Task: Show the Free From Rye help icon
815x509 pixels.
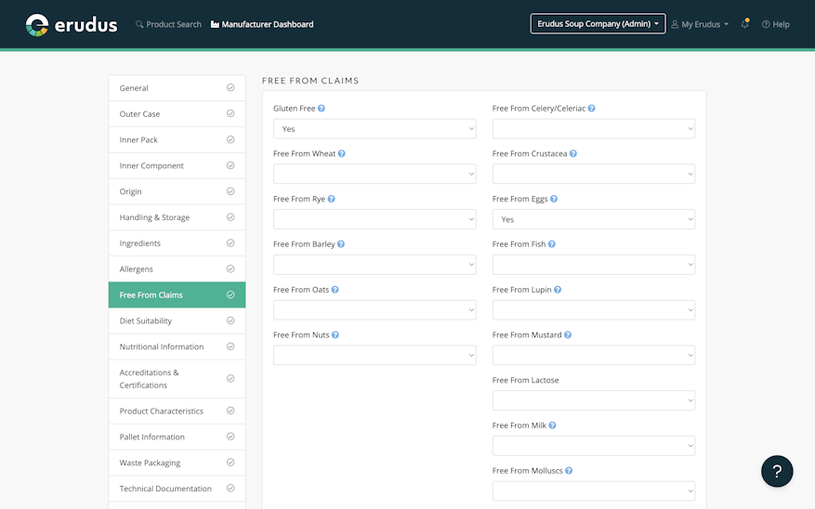Action: [x=331, y=199]
